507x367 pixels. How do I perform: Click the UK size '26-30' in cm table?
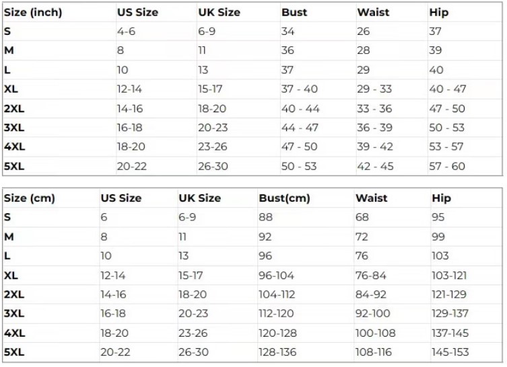(x=195, y=352)
